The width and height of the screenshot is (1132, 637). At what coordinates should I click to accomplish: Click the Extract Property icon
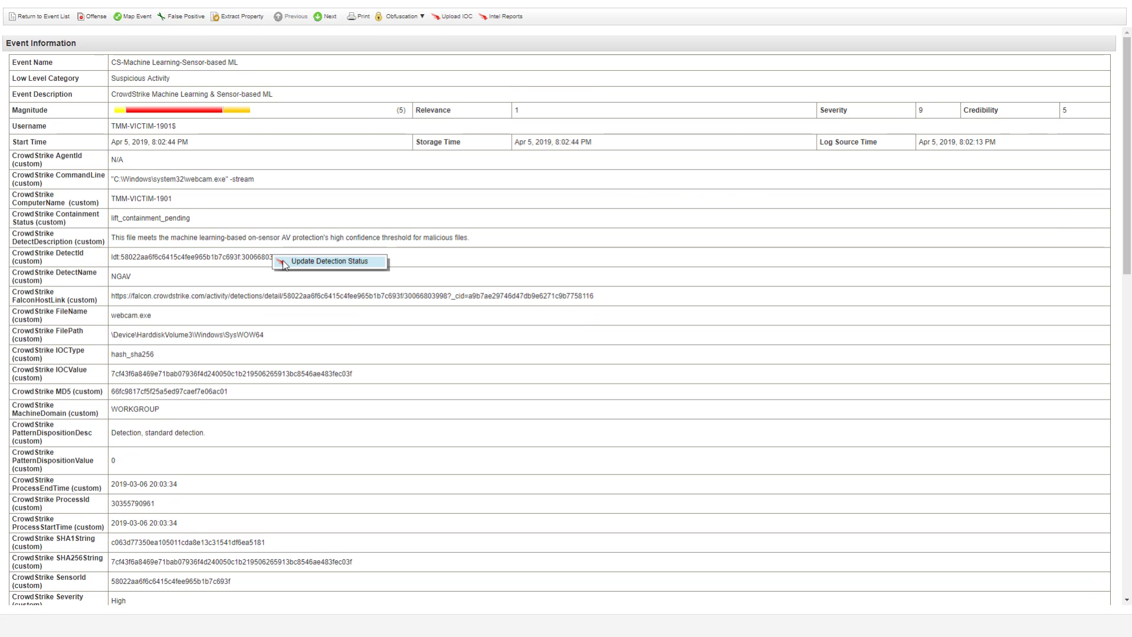pyautogui.click(x=215, y=16)
